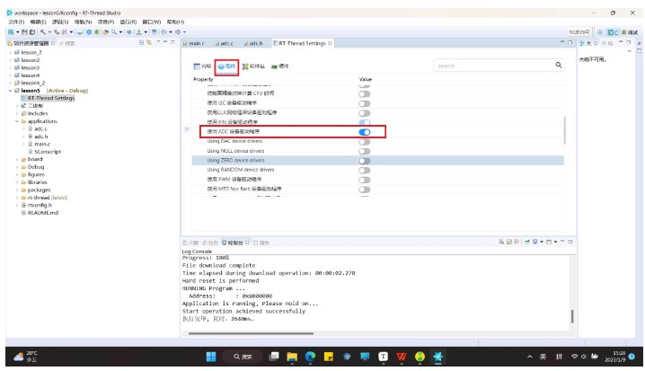645x371 pixels.
Task: Open the 运行(R) menu
Action: (128, 22)
